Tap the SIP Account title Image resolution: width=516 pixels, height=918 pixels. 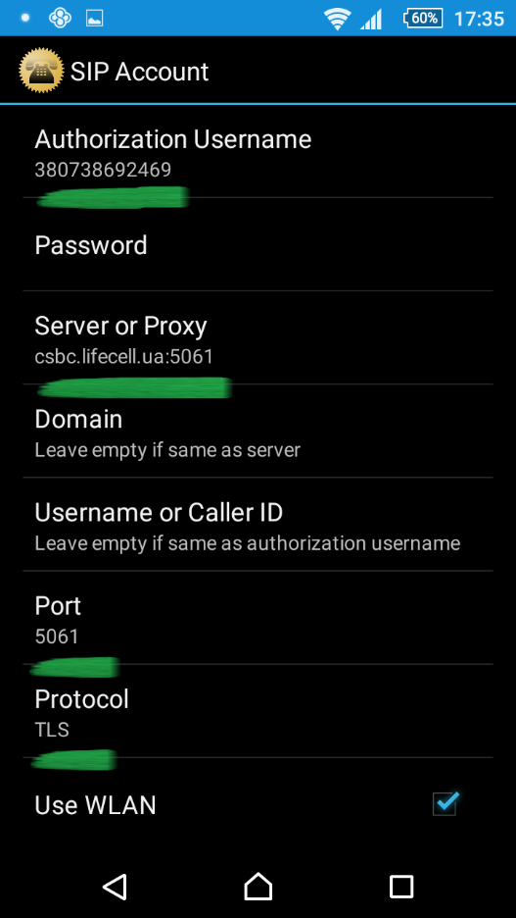(x=139, y=72)
